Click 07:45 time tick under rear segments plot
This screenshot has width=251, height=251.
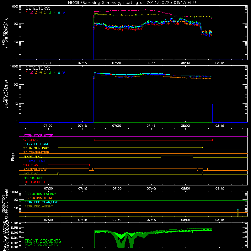[x=151, y=126]
